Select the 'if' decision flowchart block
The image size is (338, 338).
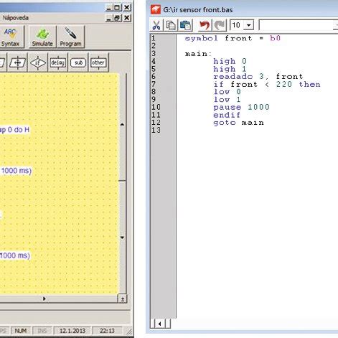pyautogui.click(x=38, y=63)
